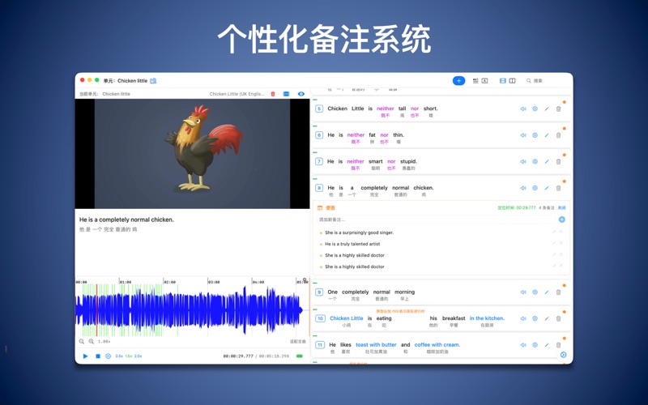
Task: Click note text 'He is a truly talented artist'
Action: click(x=352, y=244)
